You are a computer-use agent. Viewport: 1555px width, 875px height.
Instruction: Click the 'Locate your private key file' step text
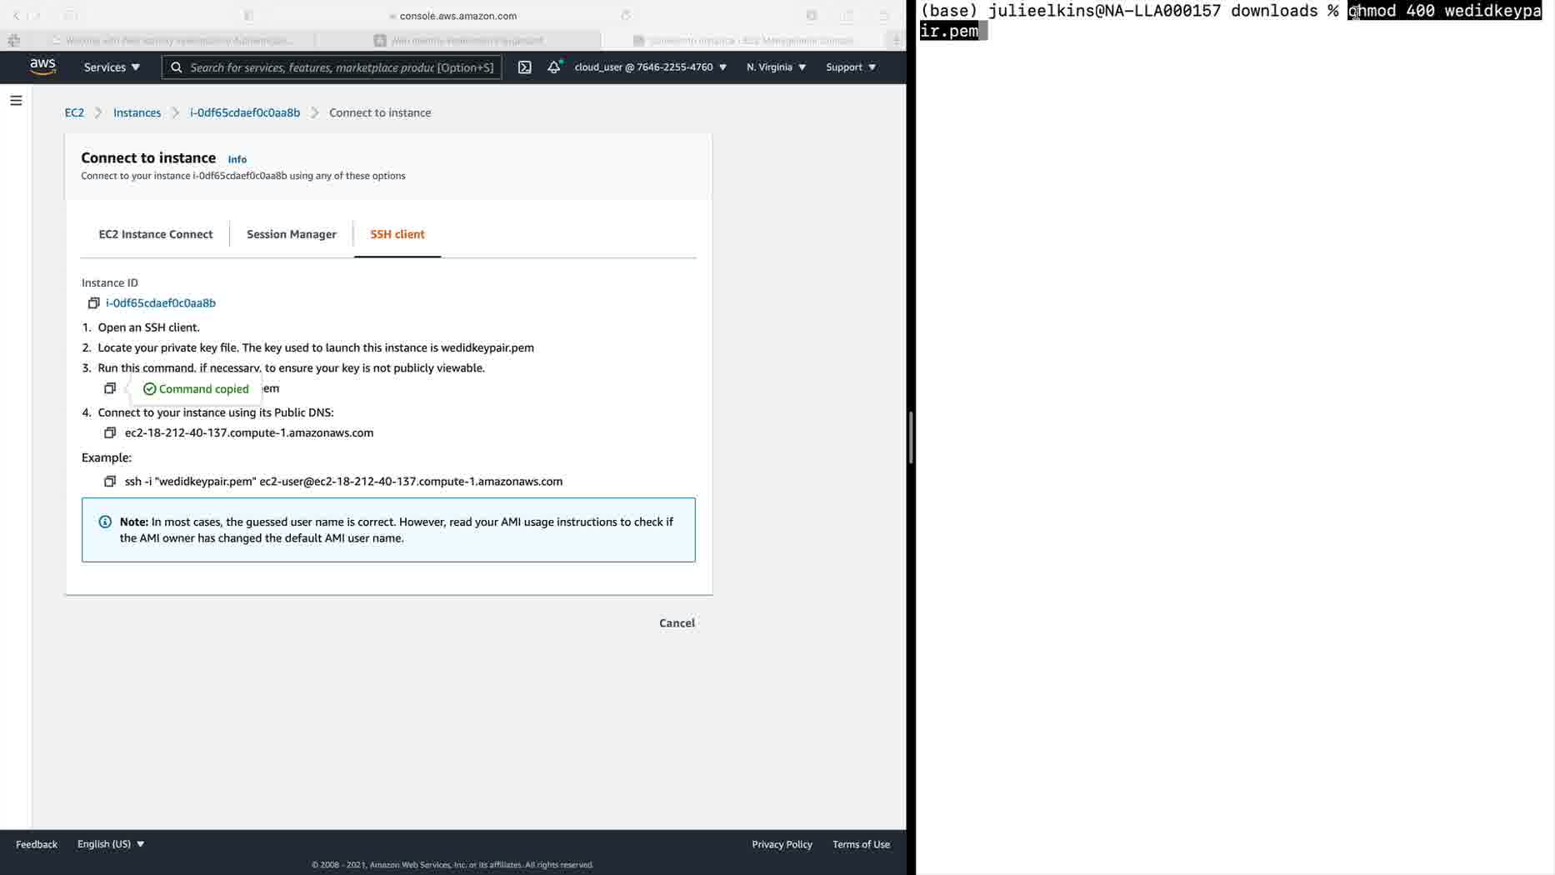point(316,347)
